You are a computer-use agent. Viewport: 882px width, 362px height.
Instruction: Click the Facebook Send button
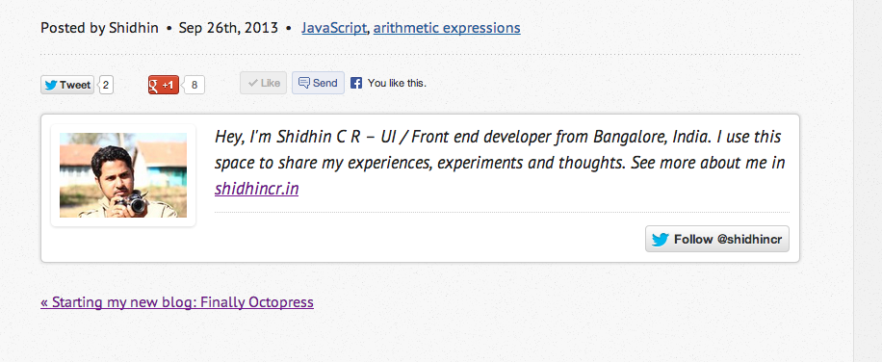[319, 83]
